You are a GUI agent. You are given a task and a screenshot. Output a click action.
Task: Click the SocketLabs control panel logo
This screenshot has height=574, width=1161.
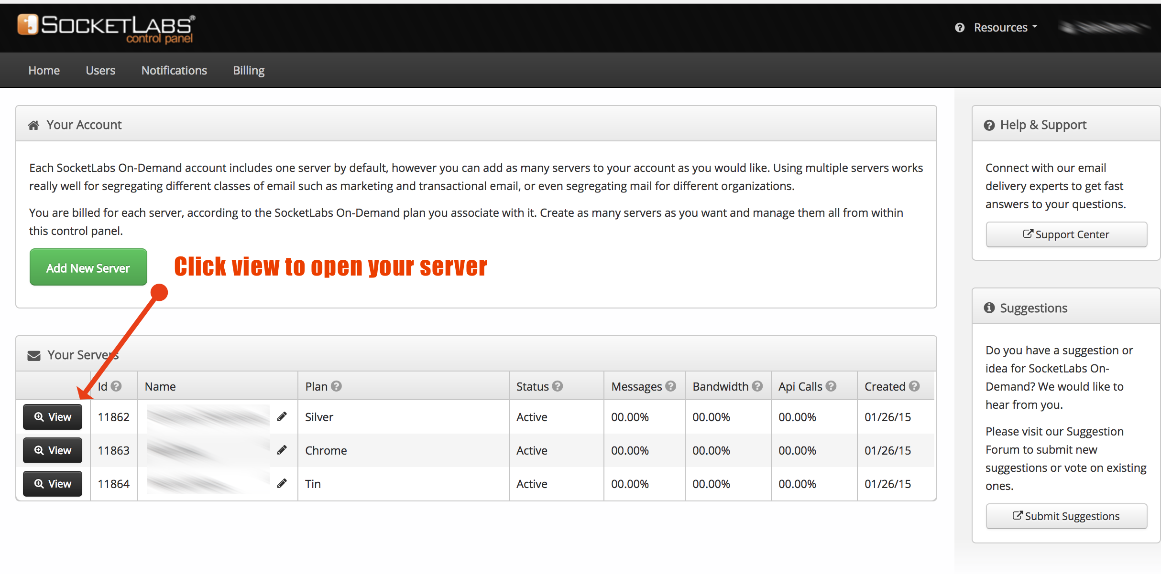point(106,29)
